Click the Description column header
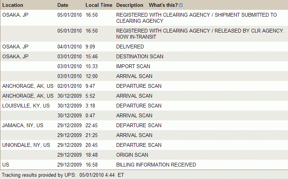Viewport: 288px width, 179px height. [x=130, y=5]
